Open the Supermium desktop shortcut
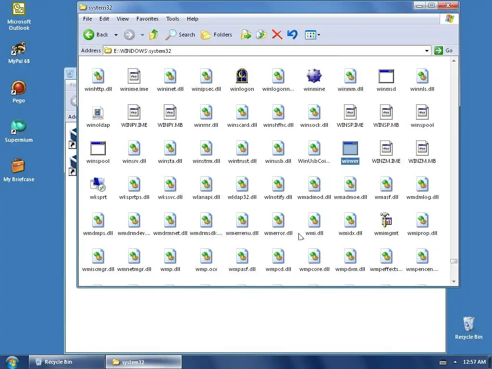 pyautogui.click(x=19, y=131)
